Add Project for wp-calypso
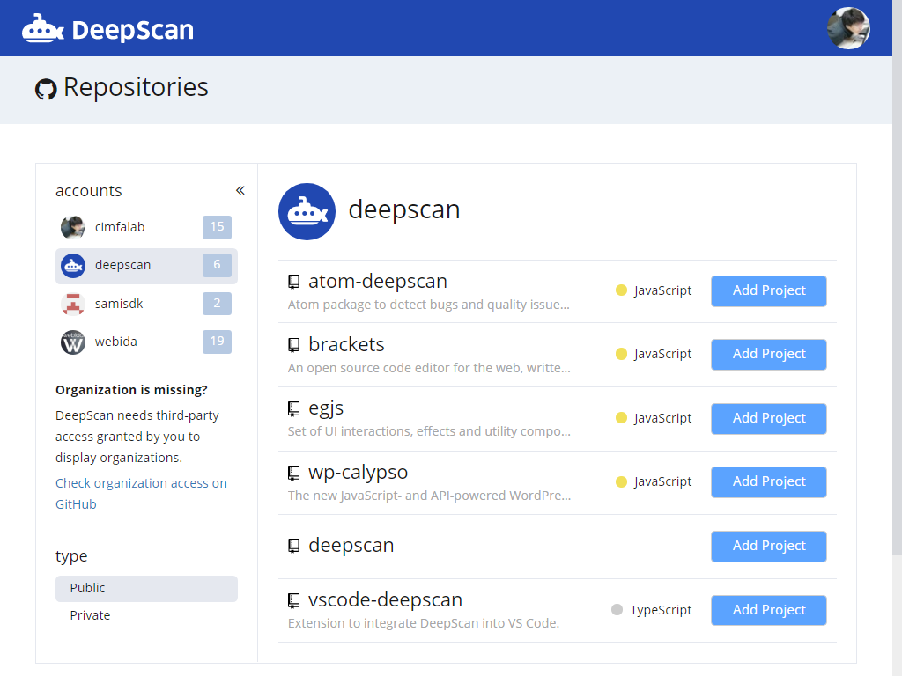The width and height of the screenshot is (902, 676). pos(768,481)
